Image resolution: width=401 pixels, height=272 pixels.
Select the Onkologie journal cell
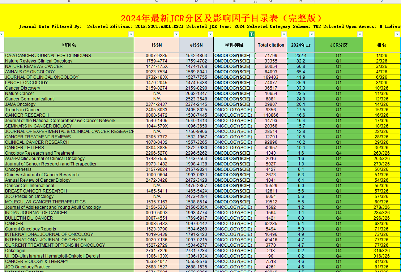click(x=69, y=251)
